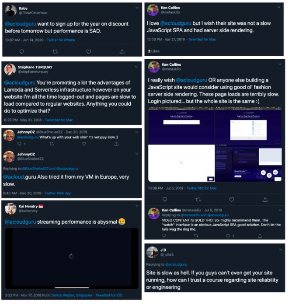This screenshot has width=288, height=306.
Task: Retweet Ken Collins' Jul 5 screenshot tweet
Action: tap(198, 199)
